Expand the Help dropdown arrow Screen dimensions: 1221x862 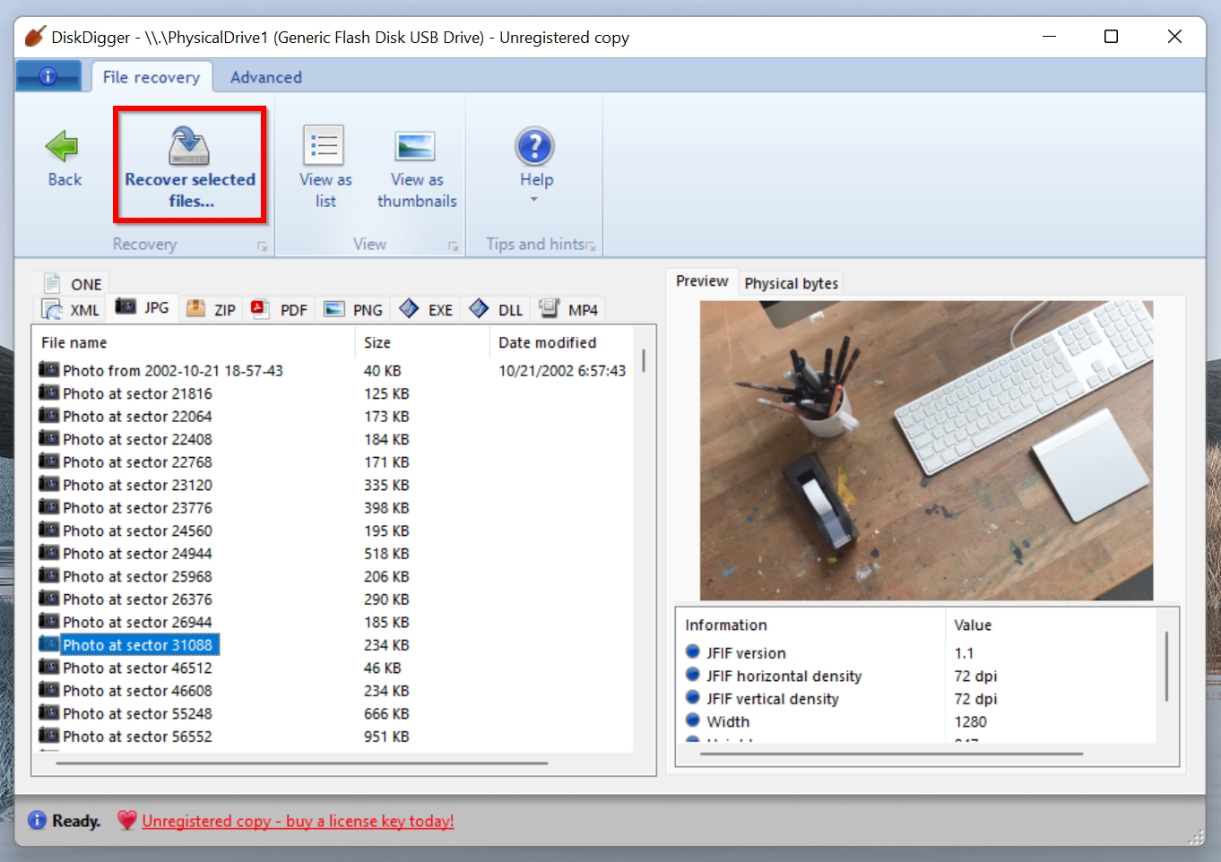(x=534, y=199)
